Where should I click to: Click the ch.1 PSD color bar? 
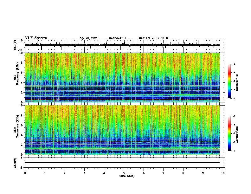click(229, 81)
